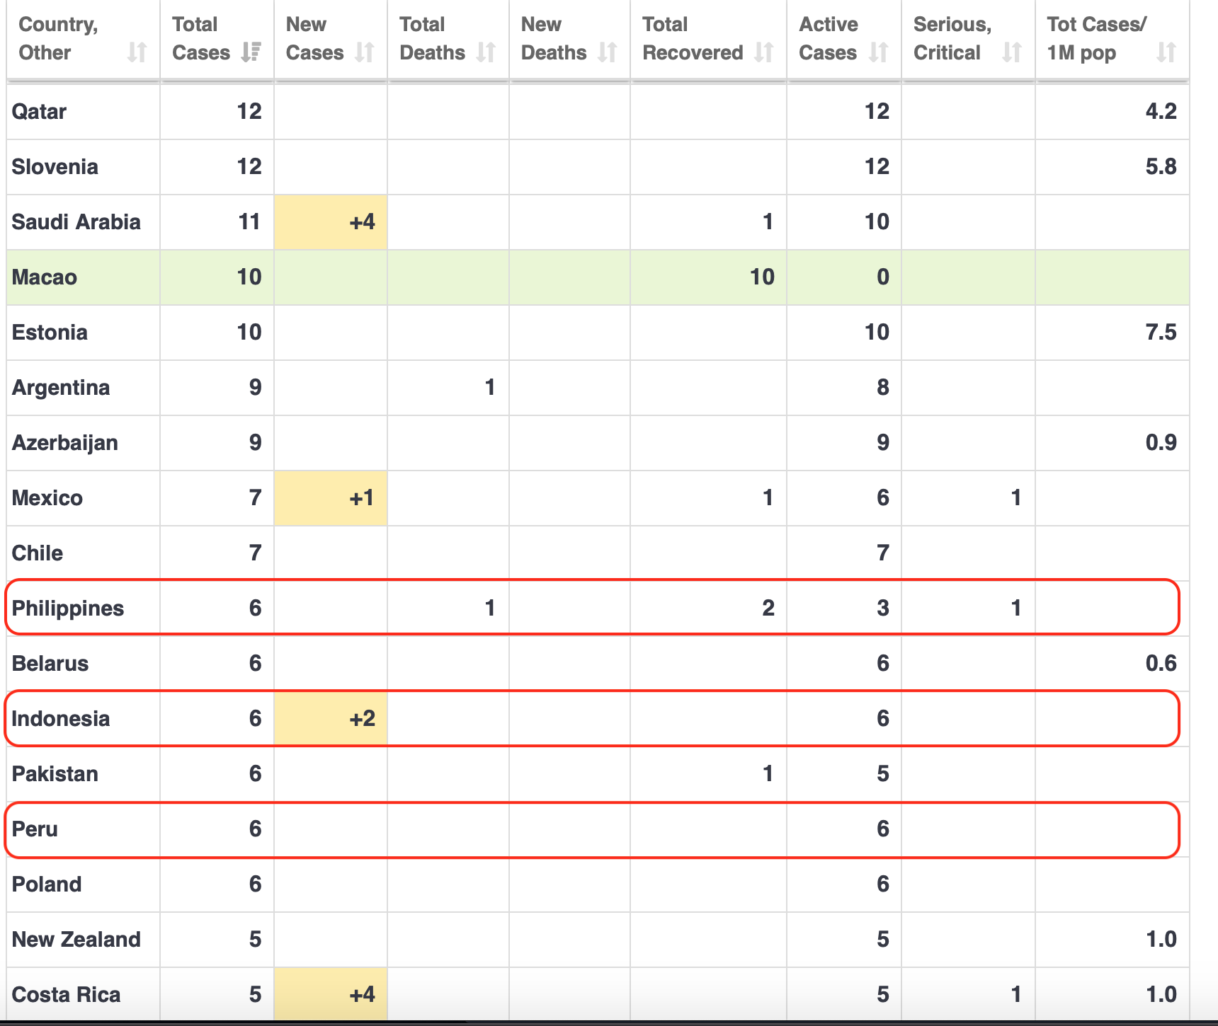Click Philippines' total recovered value 2
The width and height of the screenshot is (1218, 1026).
pyautogui.click(x=768, y=608)
